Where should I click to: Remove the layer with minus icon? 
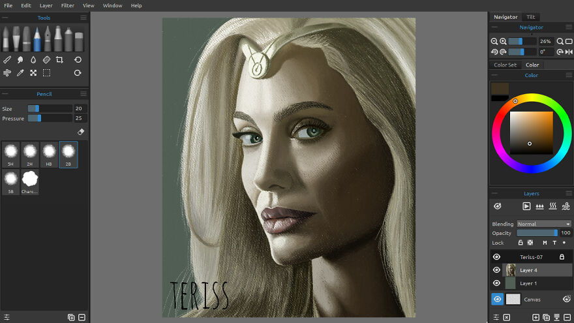coord(567,317)
